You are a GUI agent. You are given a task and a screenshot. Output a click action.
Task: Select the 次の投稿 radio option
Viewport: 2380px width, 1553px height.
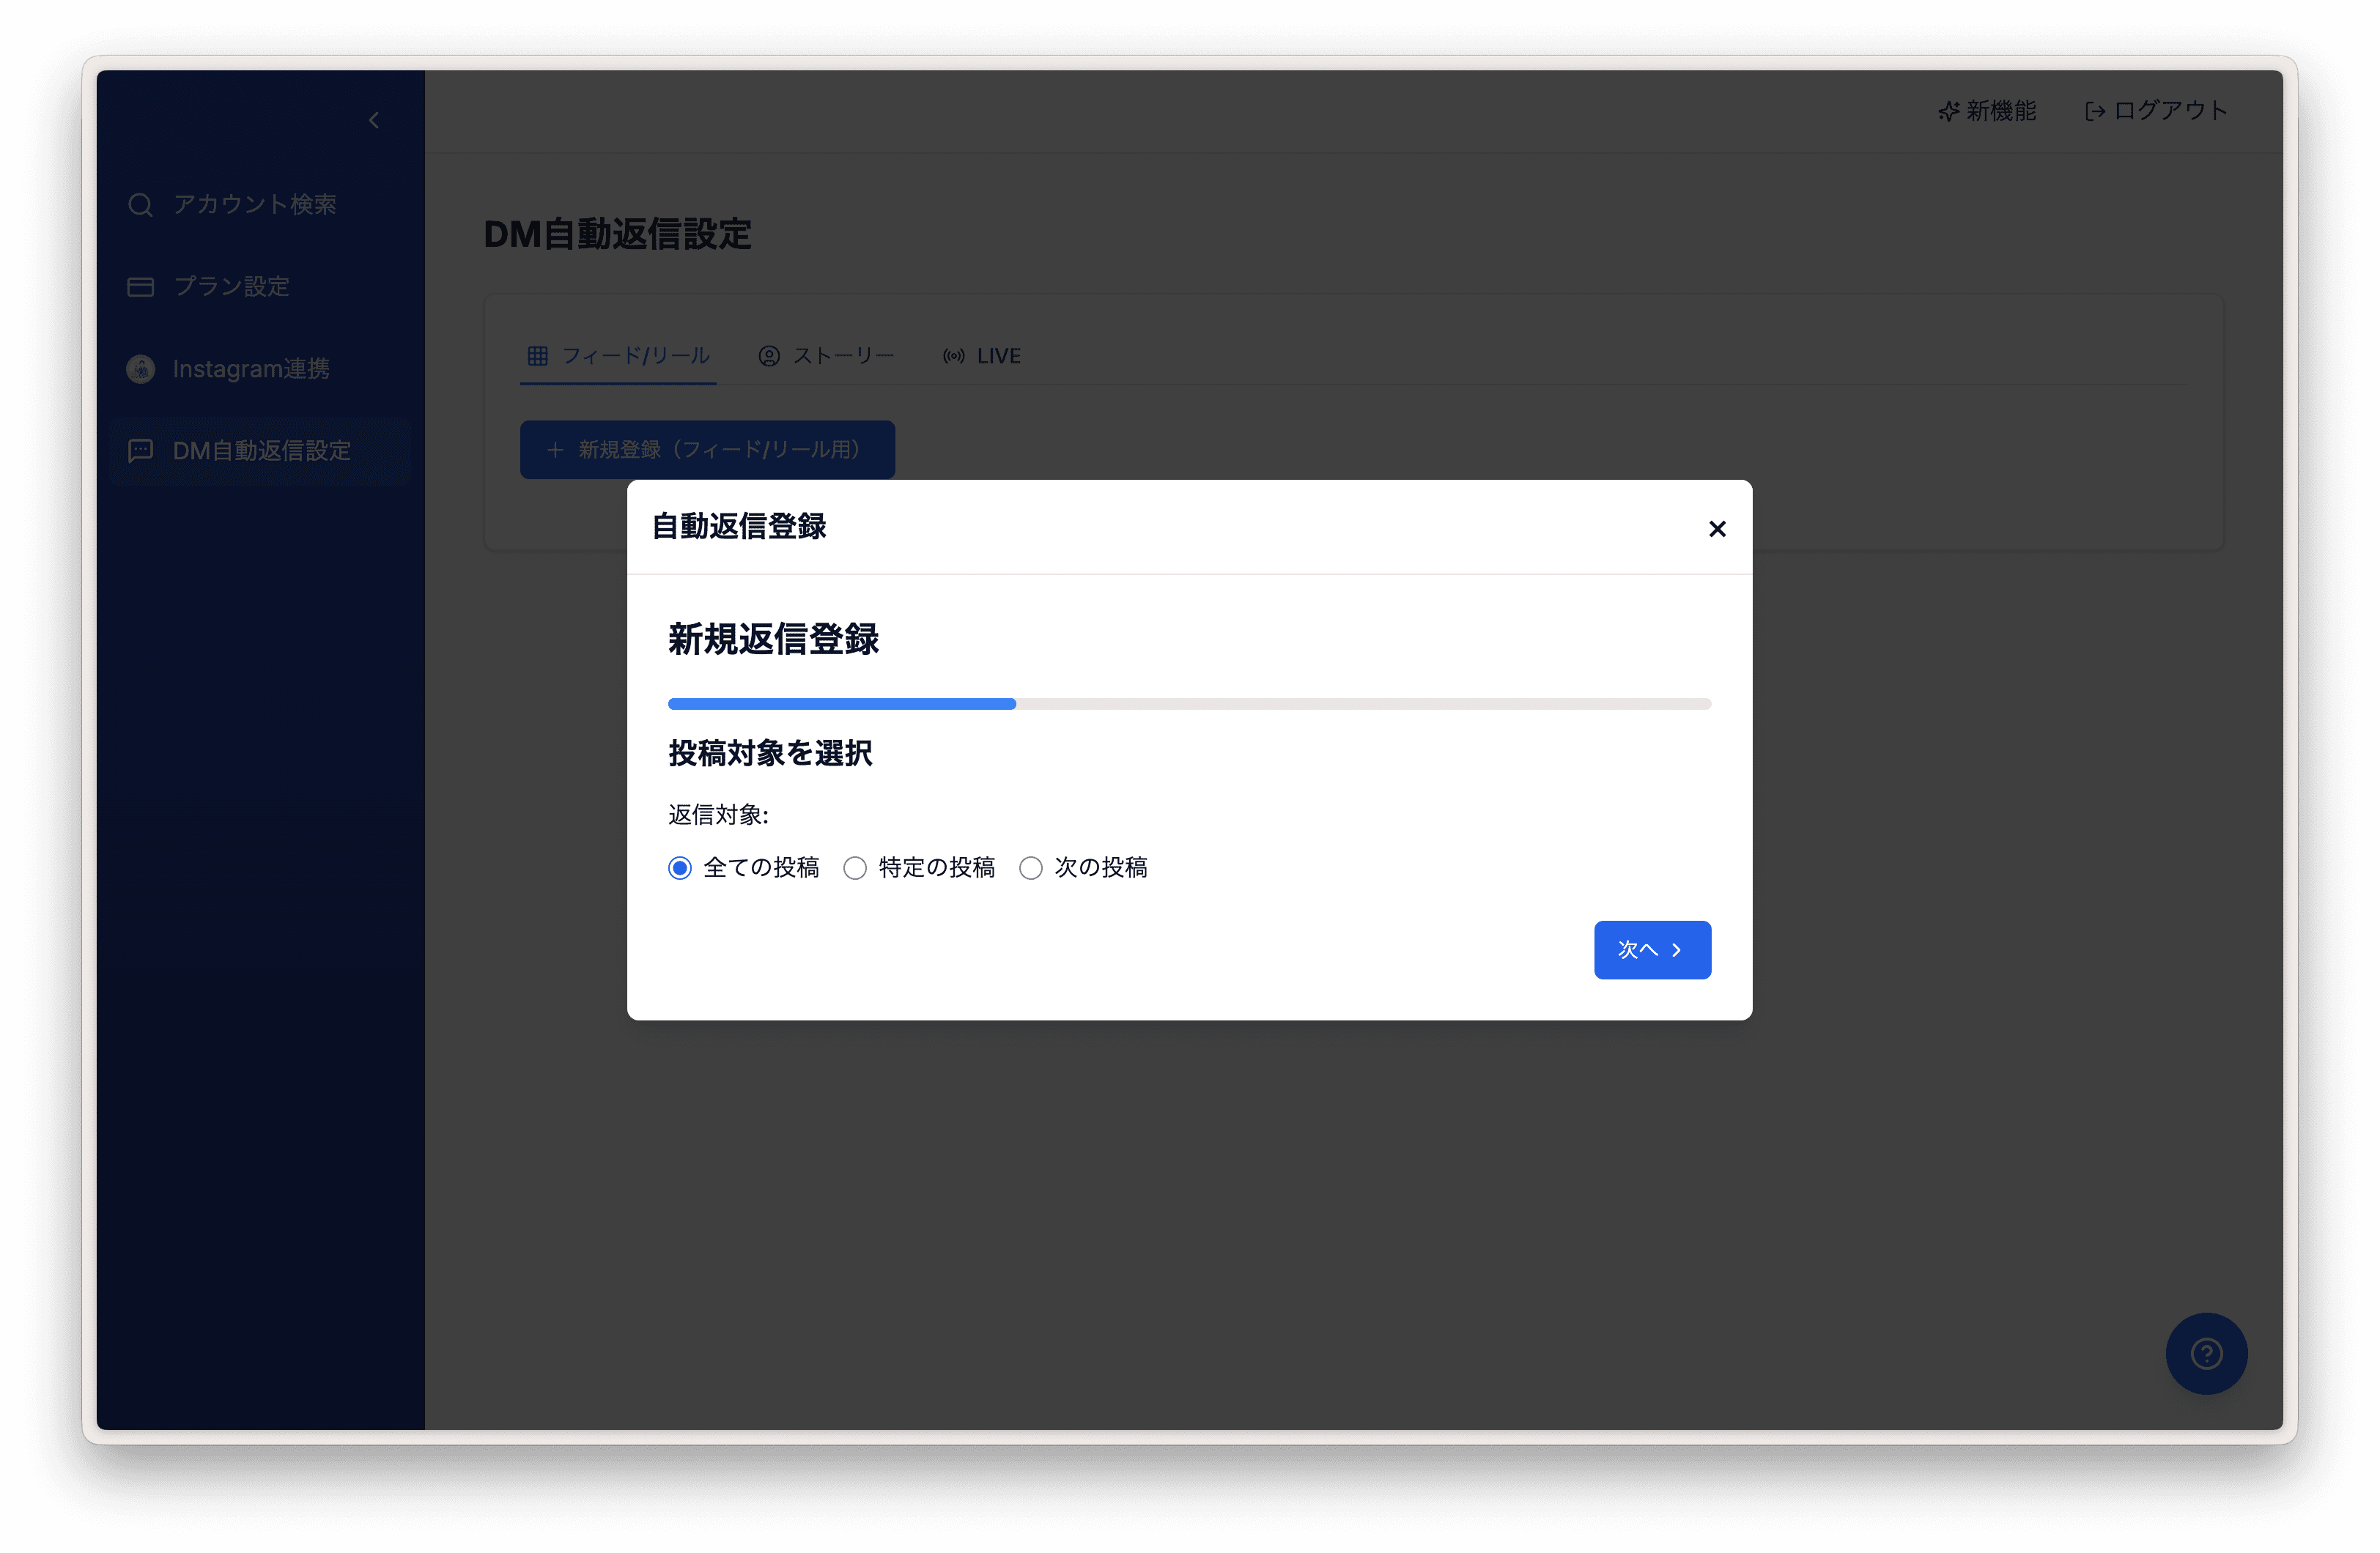(1030, 868)
